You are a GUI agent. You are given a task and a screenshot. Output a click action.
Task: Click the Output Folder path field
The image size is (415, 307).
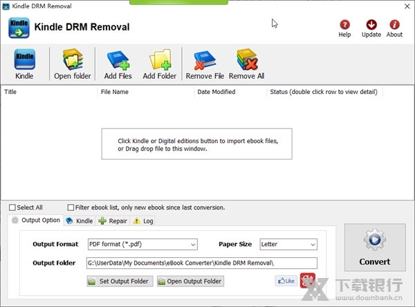tap(202, 263)
